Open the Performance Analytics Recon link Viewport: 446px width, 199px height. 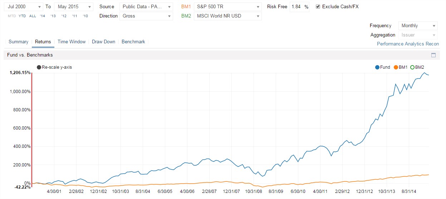pyautogui.click(x=408, y=44)
